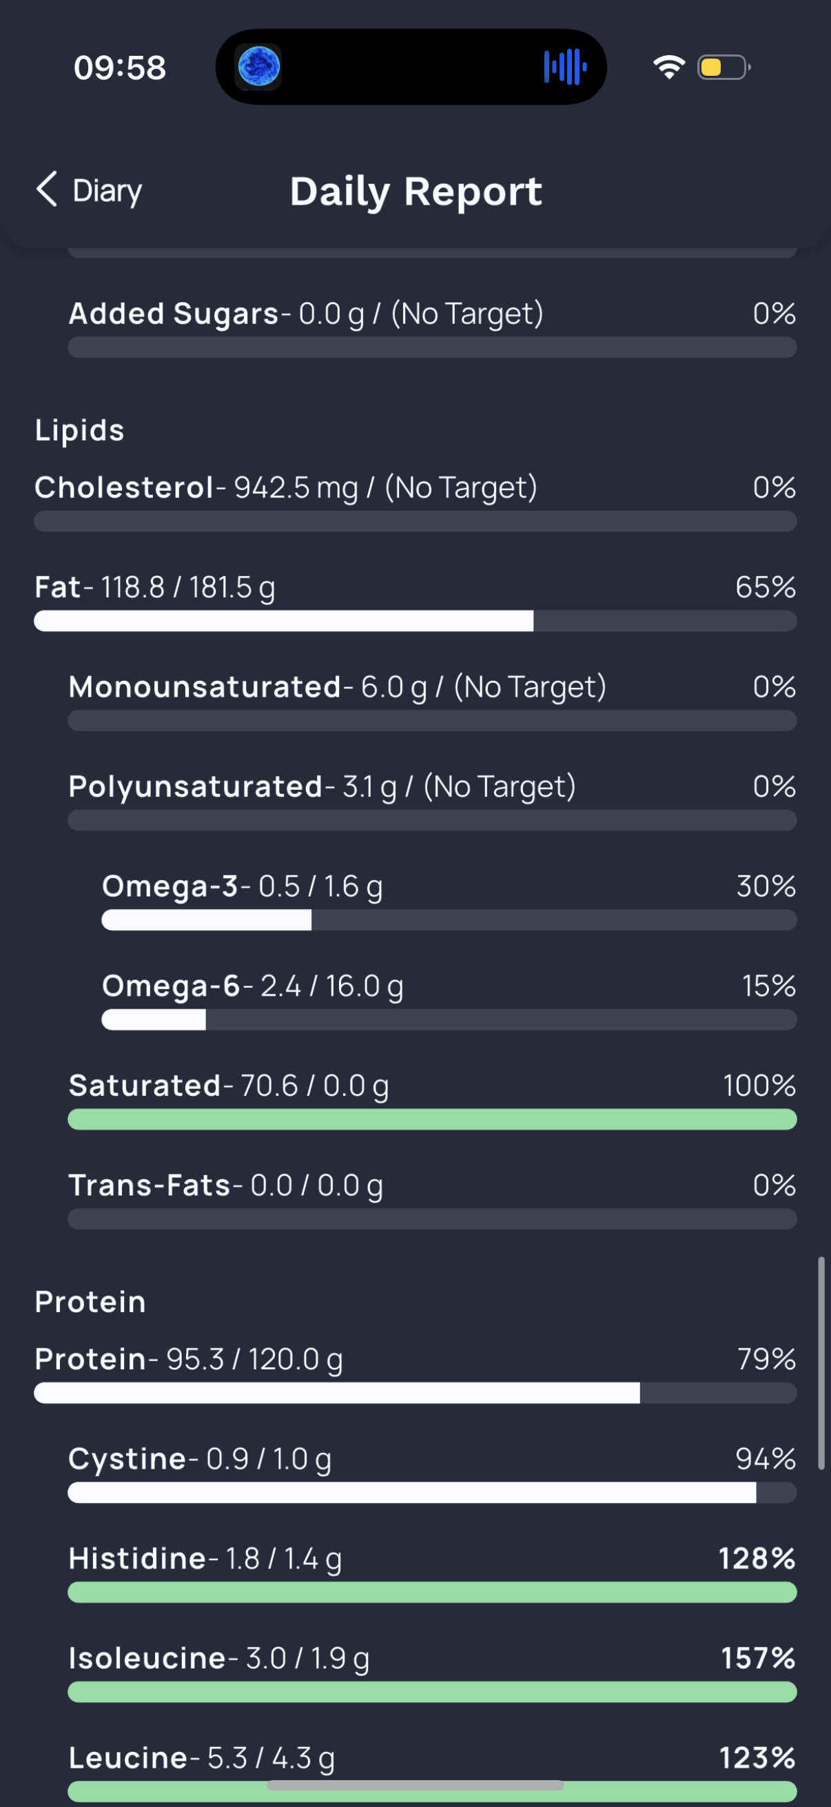
Task: Tap the Protein section header
Action: point(90,1302)
